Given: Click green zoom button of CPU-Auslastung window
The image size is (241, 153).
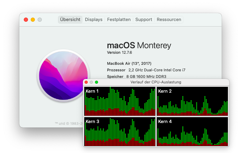Looking at the screenshot, I should pos(97,82).
